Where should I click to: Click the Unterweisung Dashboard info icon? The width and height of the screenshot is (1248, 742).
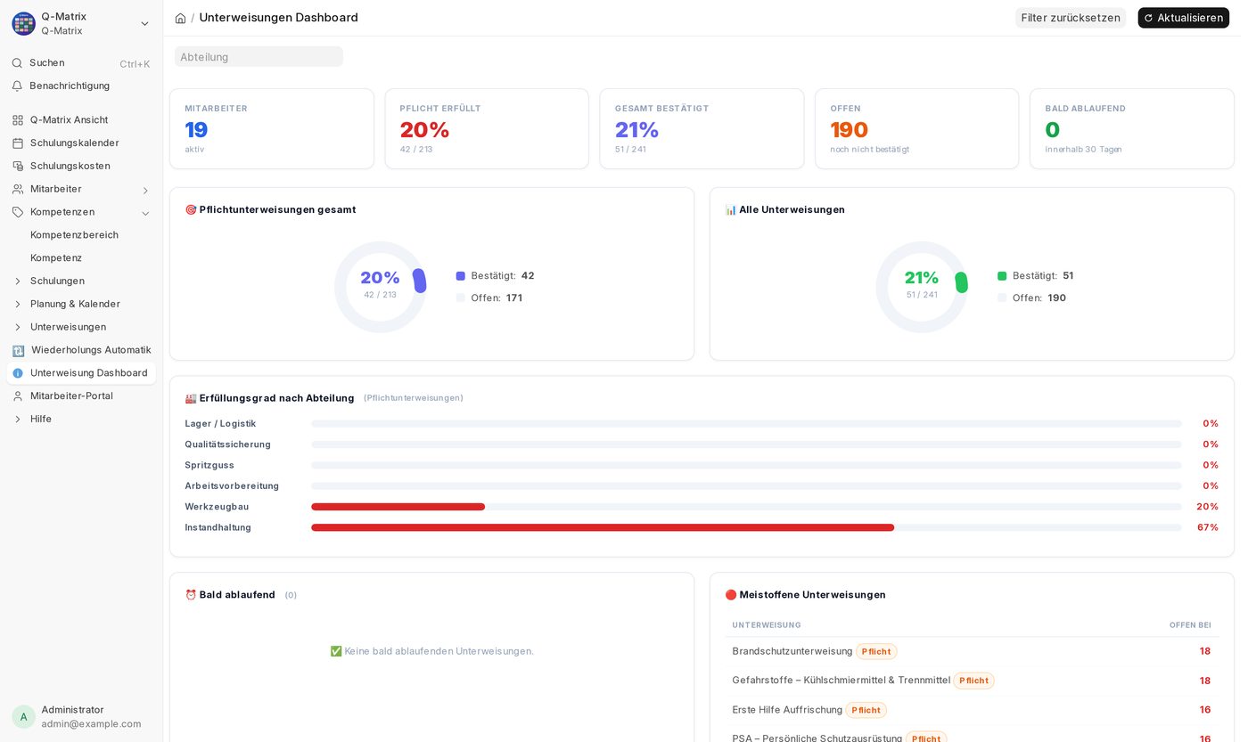point(18,373)
